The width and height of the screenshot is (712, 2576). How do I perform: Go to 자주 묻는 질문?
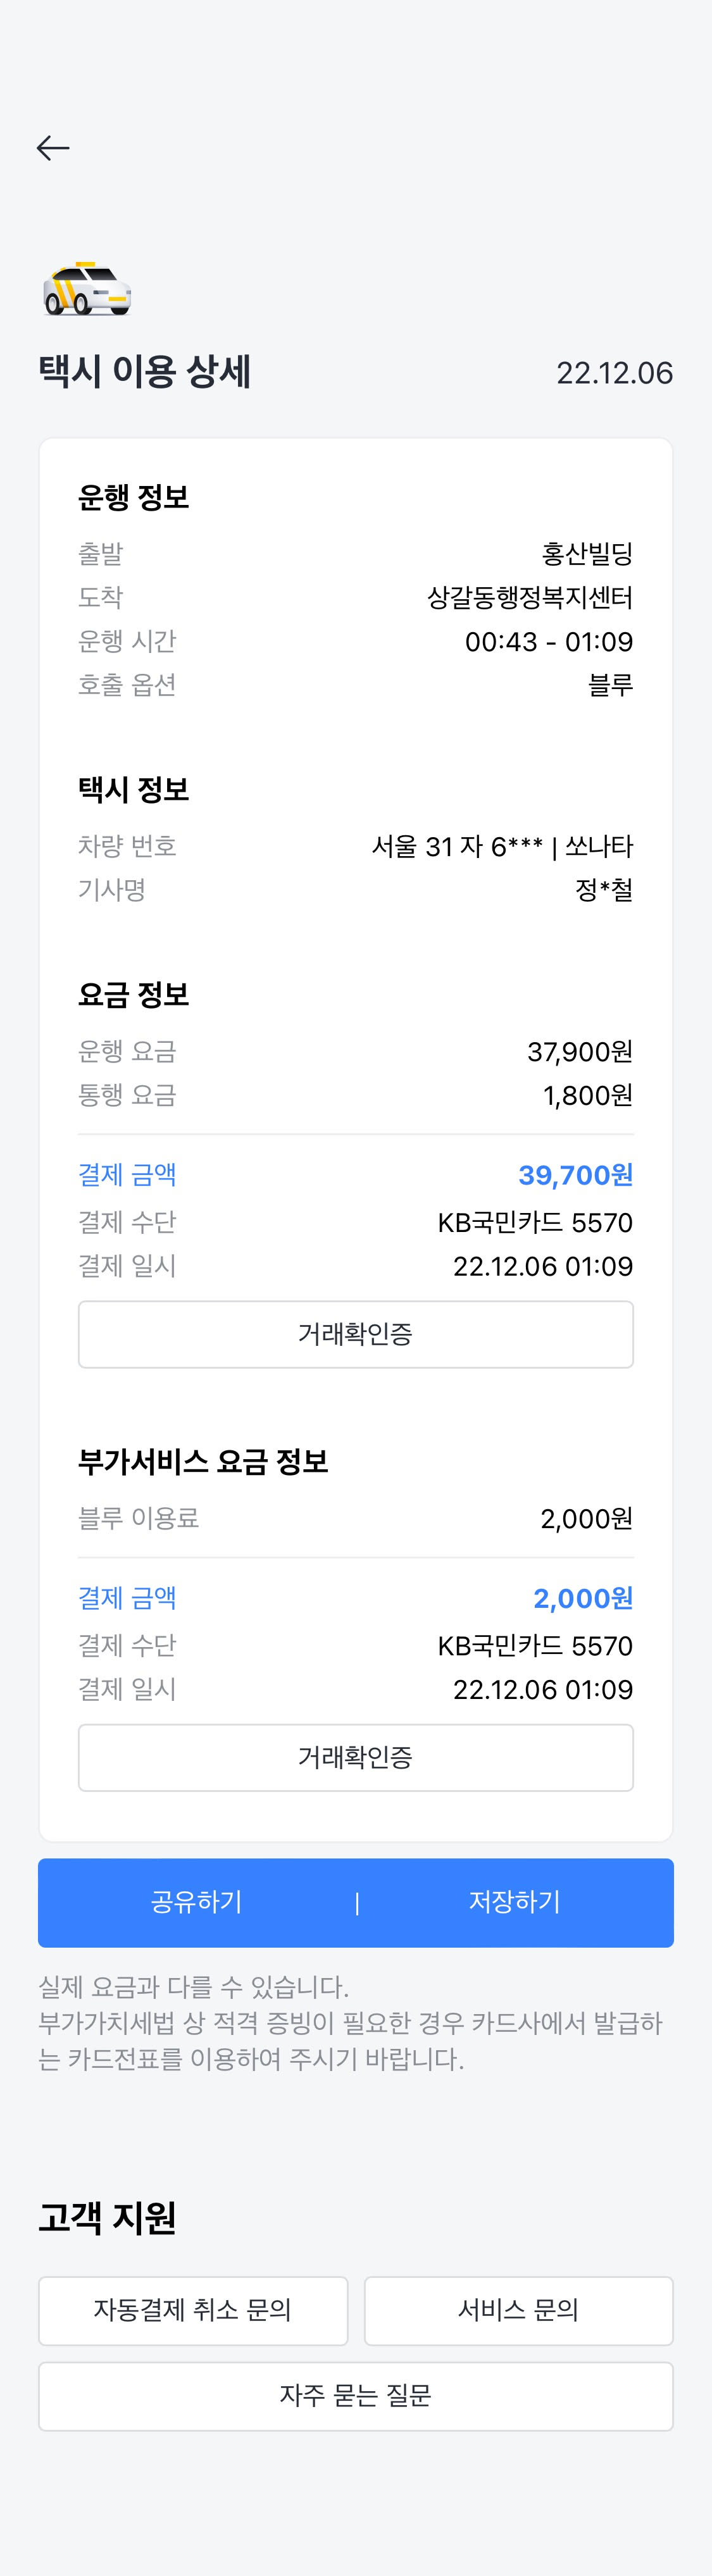pyautogui.click(x=355, y=2396)
